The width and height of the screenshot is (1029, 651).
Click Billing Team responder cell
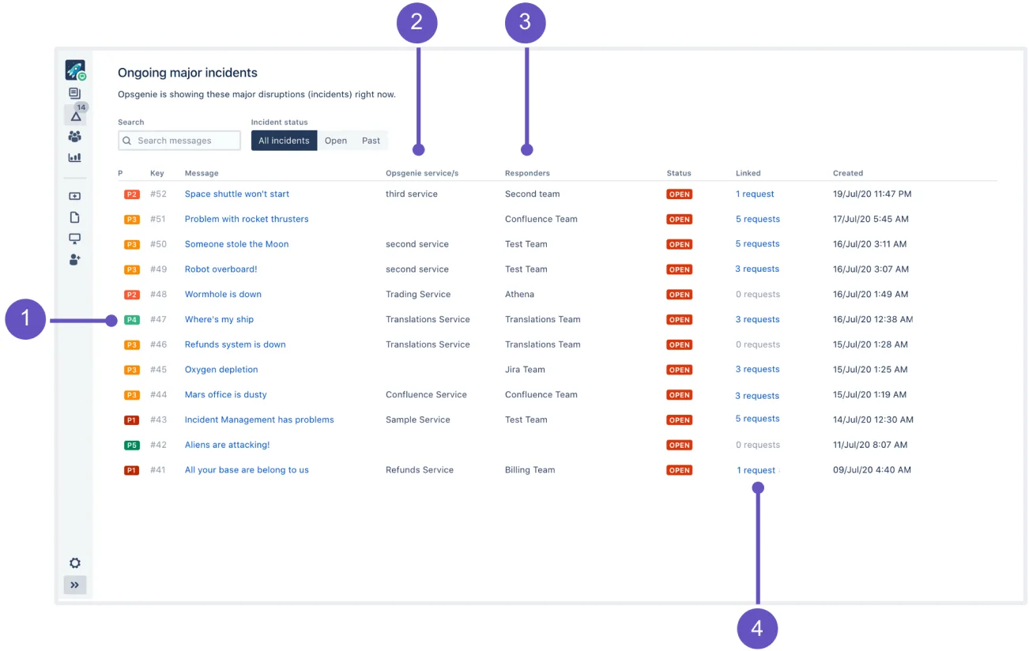pos(530,470)
